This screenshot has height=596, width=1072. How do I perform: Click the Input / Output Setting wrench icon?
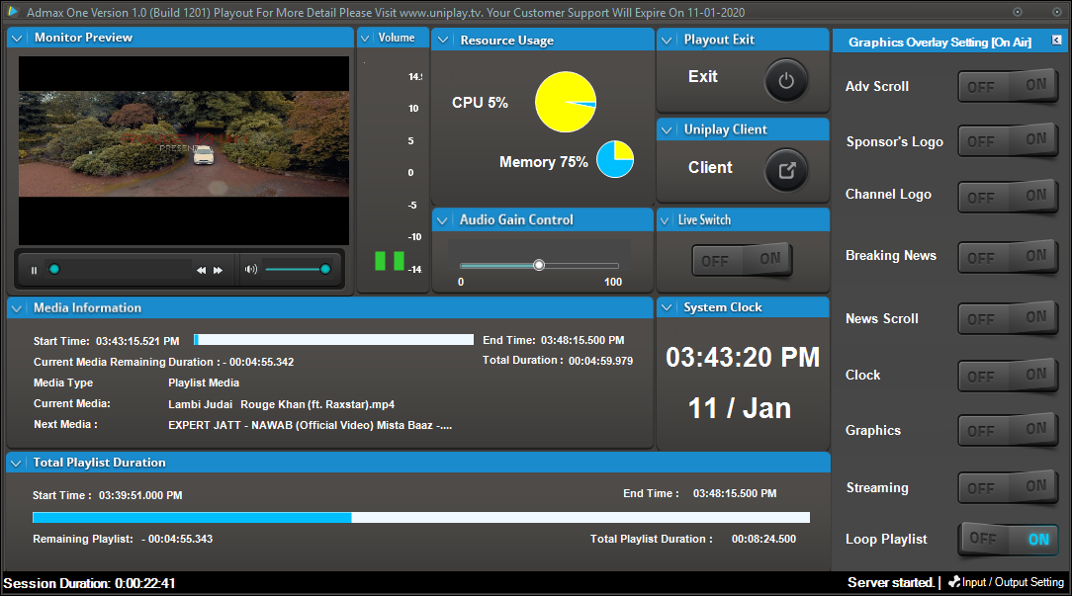954,581
